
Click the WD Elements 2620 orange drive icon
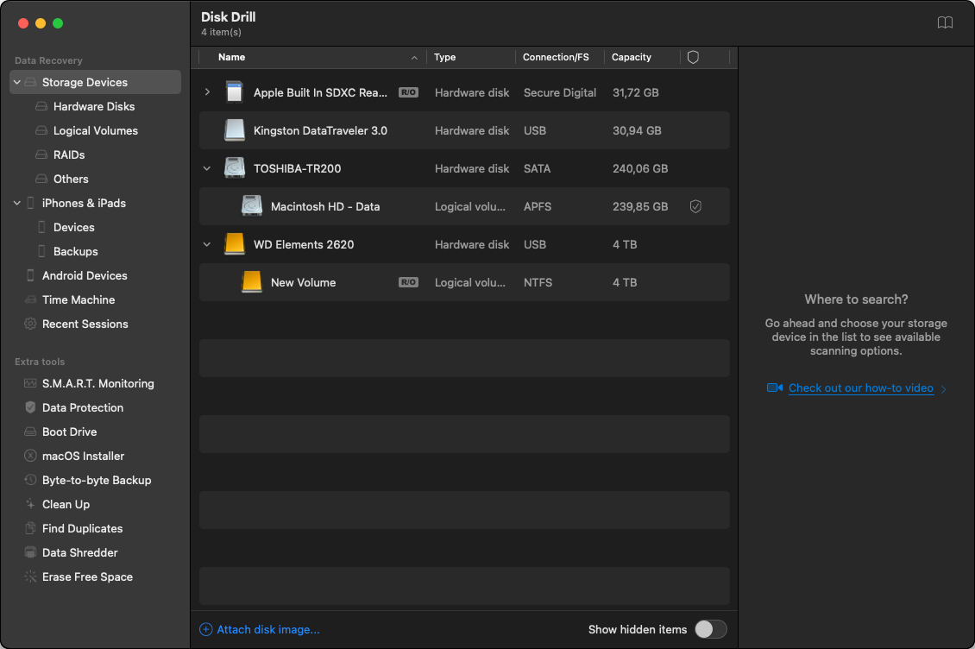tap(235, 244)
